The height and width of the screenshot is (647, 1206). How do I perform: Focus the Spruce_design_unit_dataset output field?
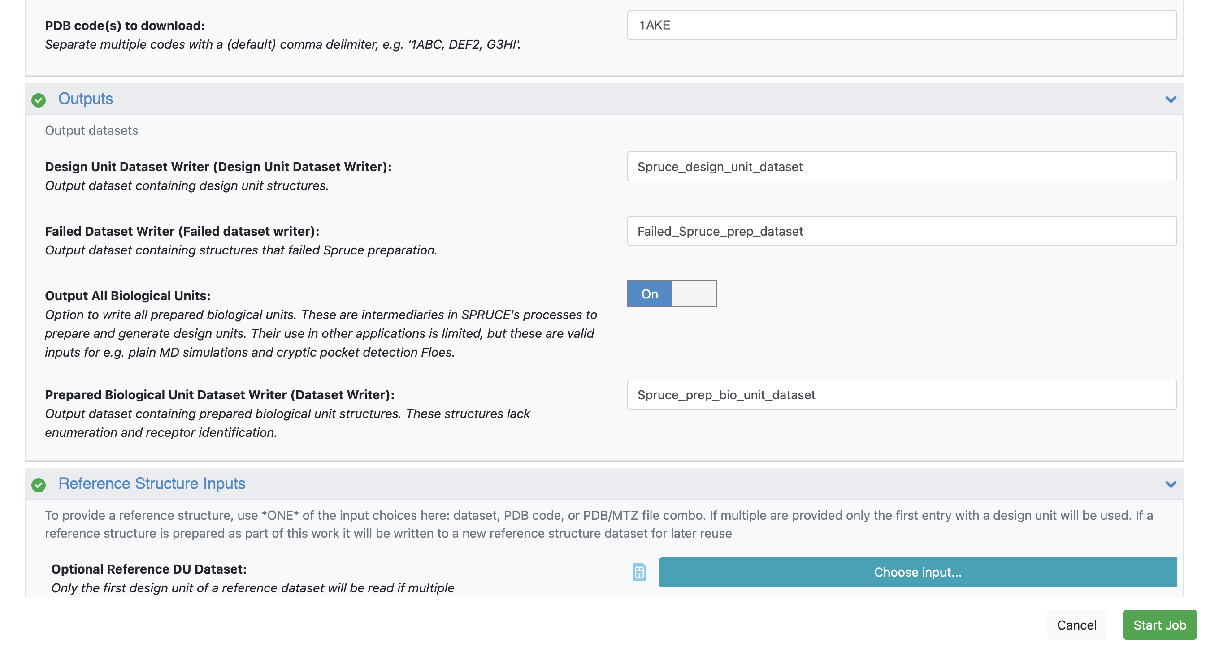coord(901,167)
